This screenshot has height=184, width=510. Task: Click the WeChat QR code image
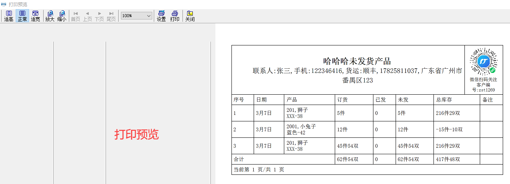(483, 61)
